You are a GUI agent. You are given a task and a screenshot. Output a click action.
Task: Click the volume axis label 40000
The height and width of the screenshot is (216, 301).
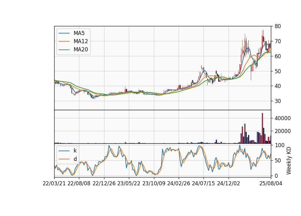click(x=283, y=118)
